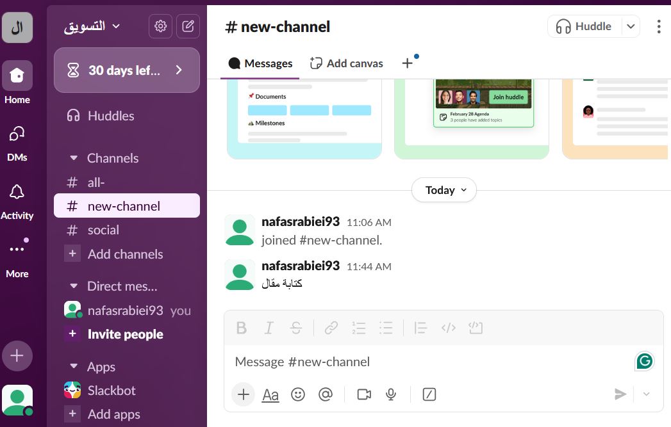The width and height of the screenshot is (671, 427).
Task: Open channel more actions kebab menu
Action: point(659,26)
